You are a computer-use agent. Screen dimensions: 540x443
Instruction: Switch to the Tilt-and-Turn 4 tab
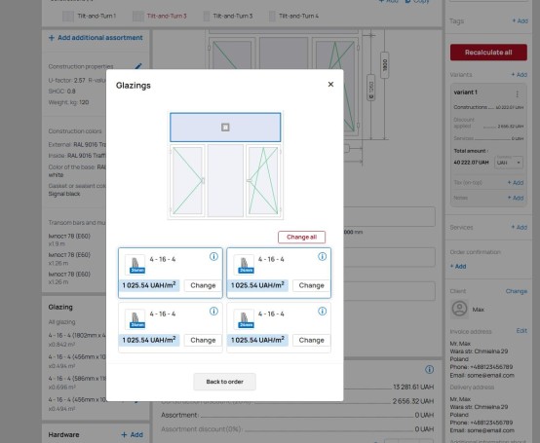[x=293, y=16]
